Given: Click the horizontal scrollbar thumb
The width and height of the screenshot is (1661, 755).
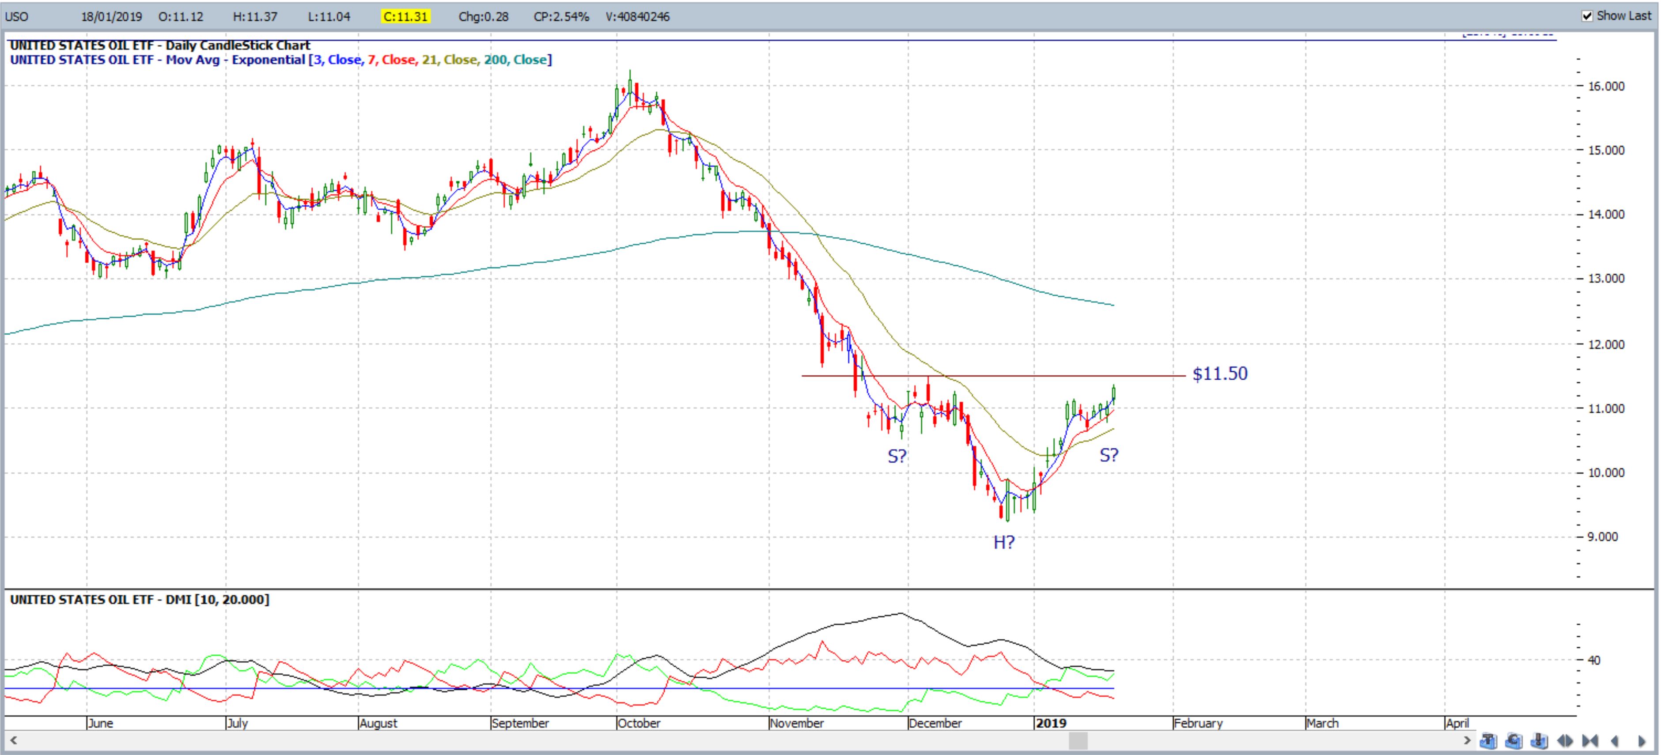Looking at the screenshot, I should point(1078,741).
